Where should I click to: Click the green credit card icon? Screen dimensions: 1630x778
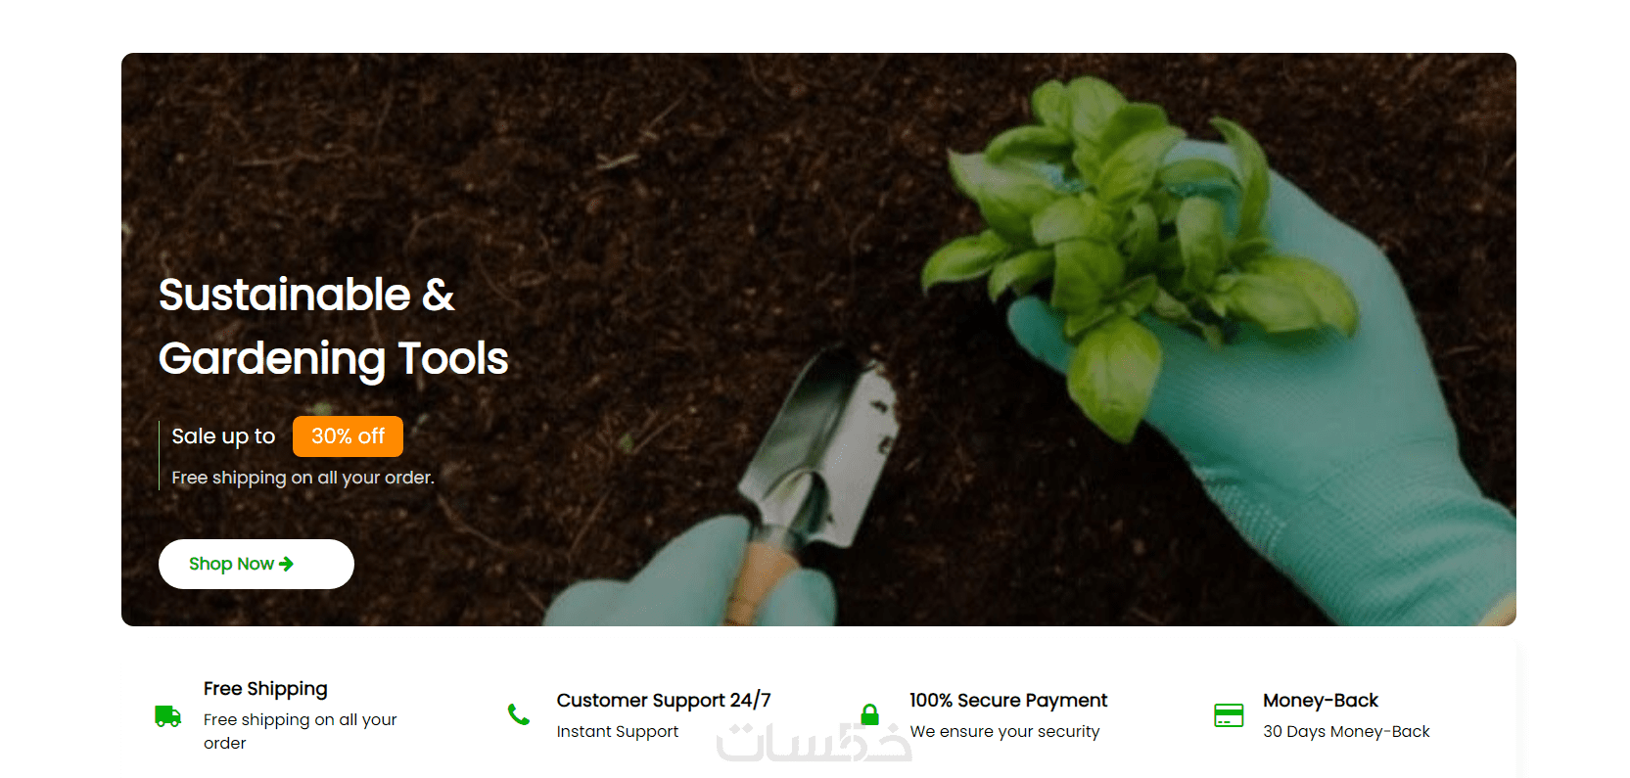1229,715
